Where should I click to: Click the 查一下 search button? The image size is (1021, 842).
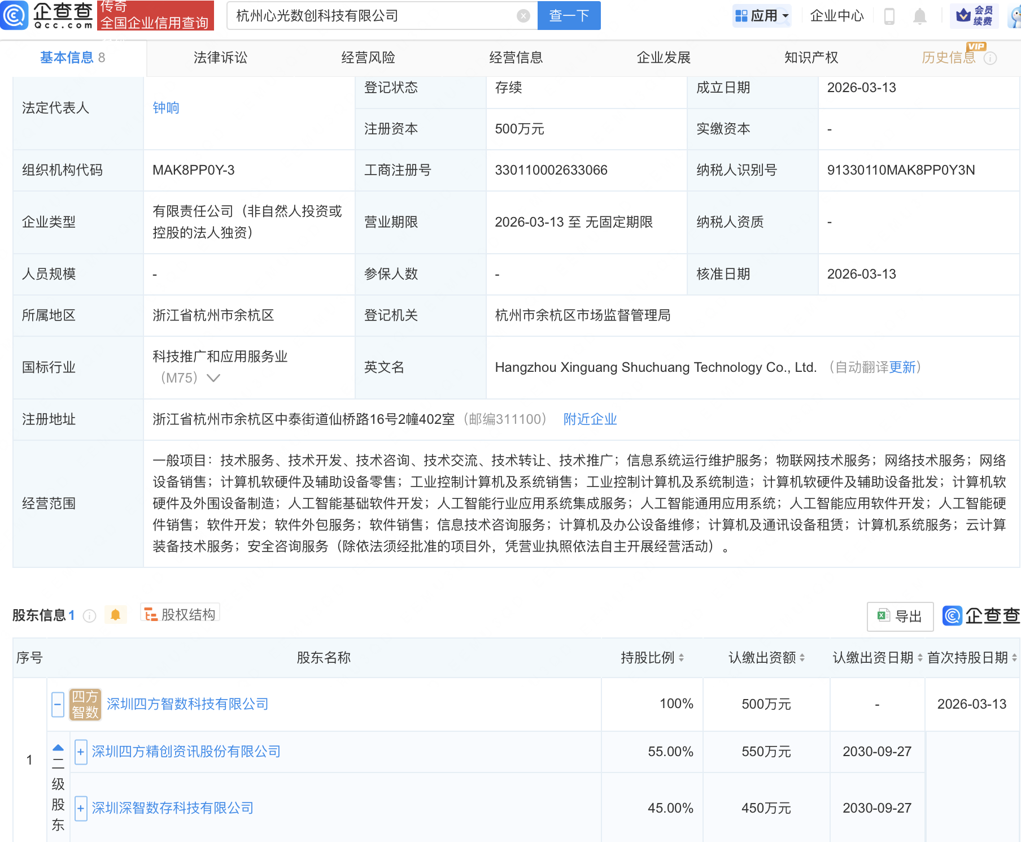pyautogui.click(x=568, y=16)
